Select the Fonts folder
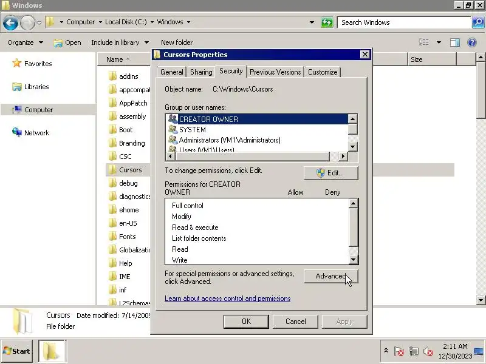This screenshot has height=364, width=486. click(122, 237)
